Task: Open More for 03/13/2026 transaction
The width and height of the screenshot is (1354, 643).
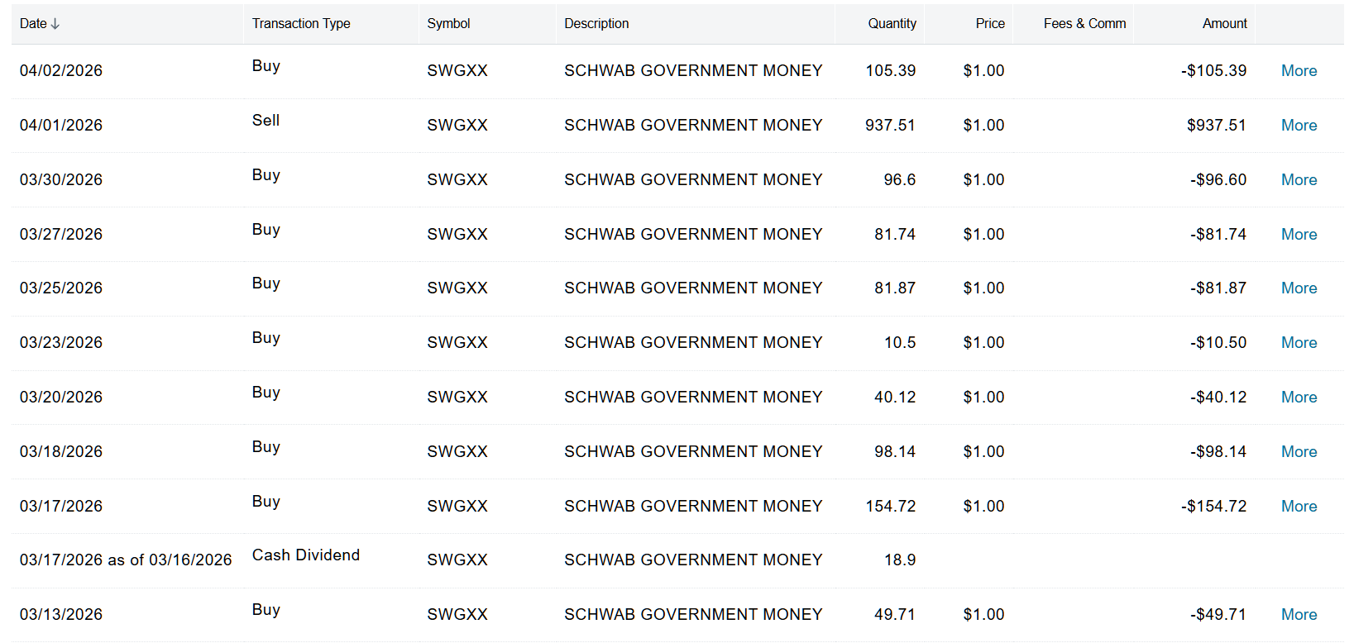Action: 1299,615
